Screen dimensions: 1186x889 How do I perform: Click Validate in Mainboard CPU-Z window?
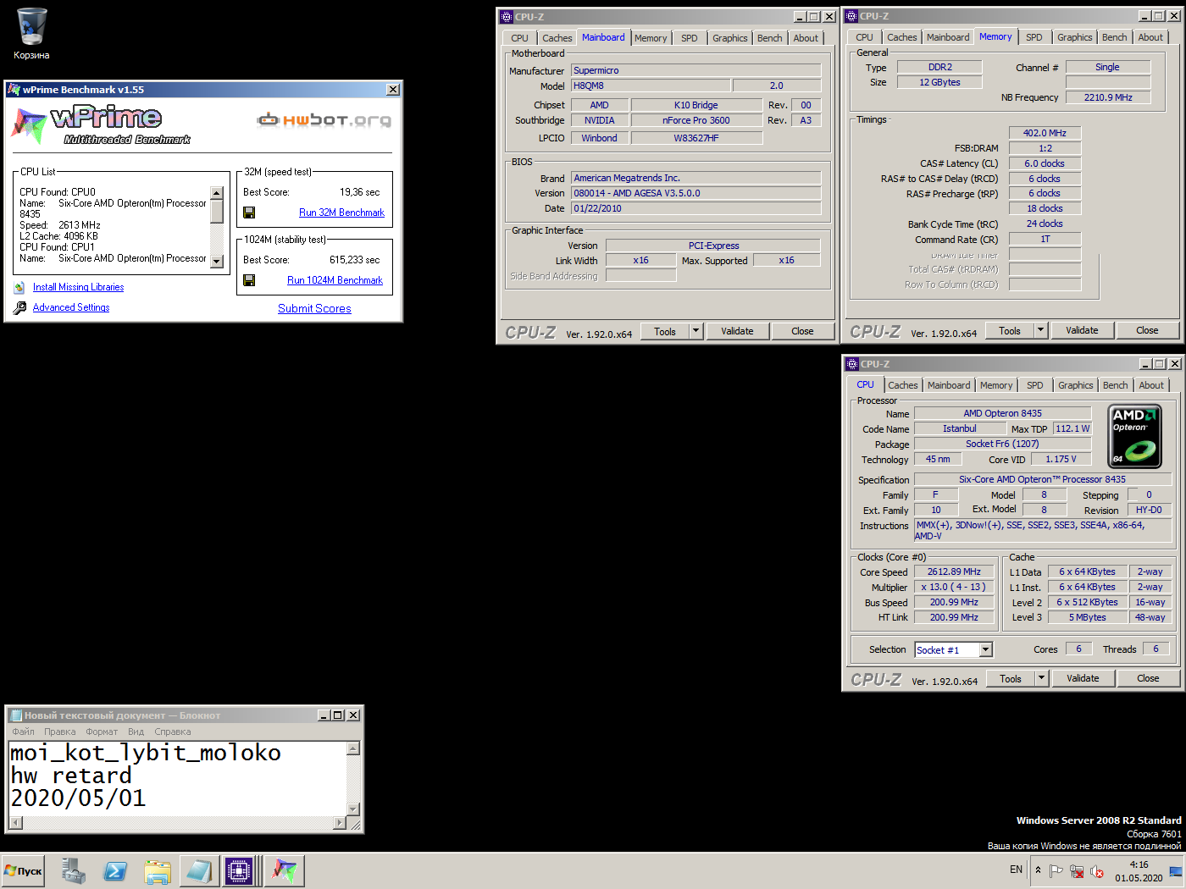(737, 331)
